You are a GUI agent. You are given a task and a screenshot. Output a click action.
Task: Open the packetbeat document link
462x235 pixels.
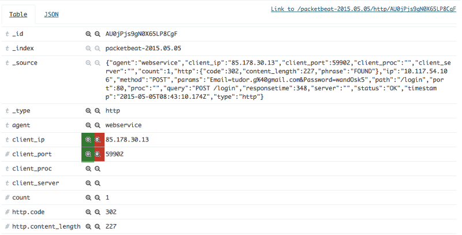tap(363, 9)
